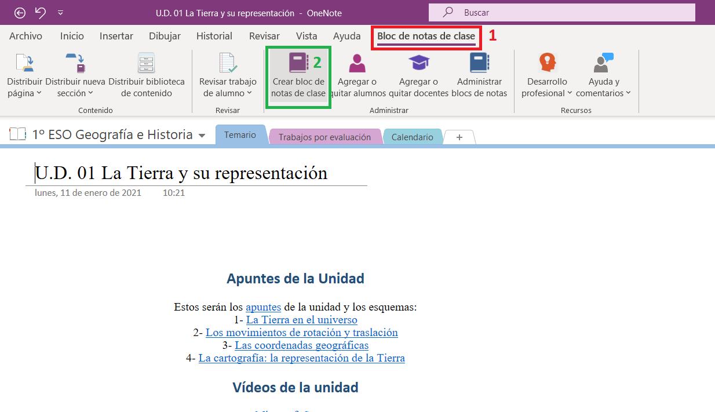
Task: Click the Distribuir nueva sección icon
Action: [75, 63]
